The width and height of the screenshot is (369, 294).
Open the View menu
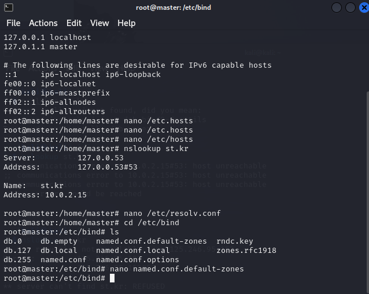99,23
